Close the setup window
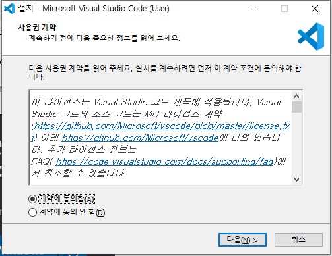332x256 pixels. 315,9
